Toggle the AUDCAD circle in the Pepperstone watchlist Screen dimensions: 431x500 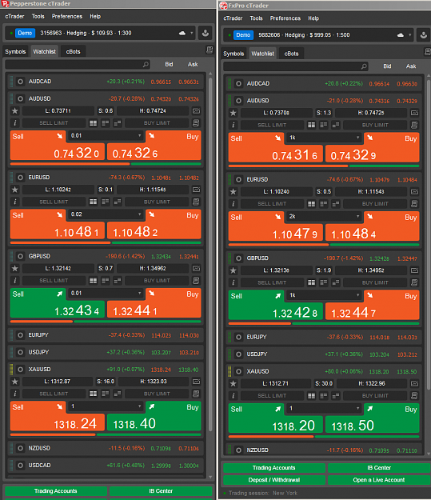(x=21, y=82)
